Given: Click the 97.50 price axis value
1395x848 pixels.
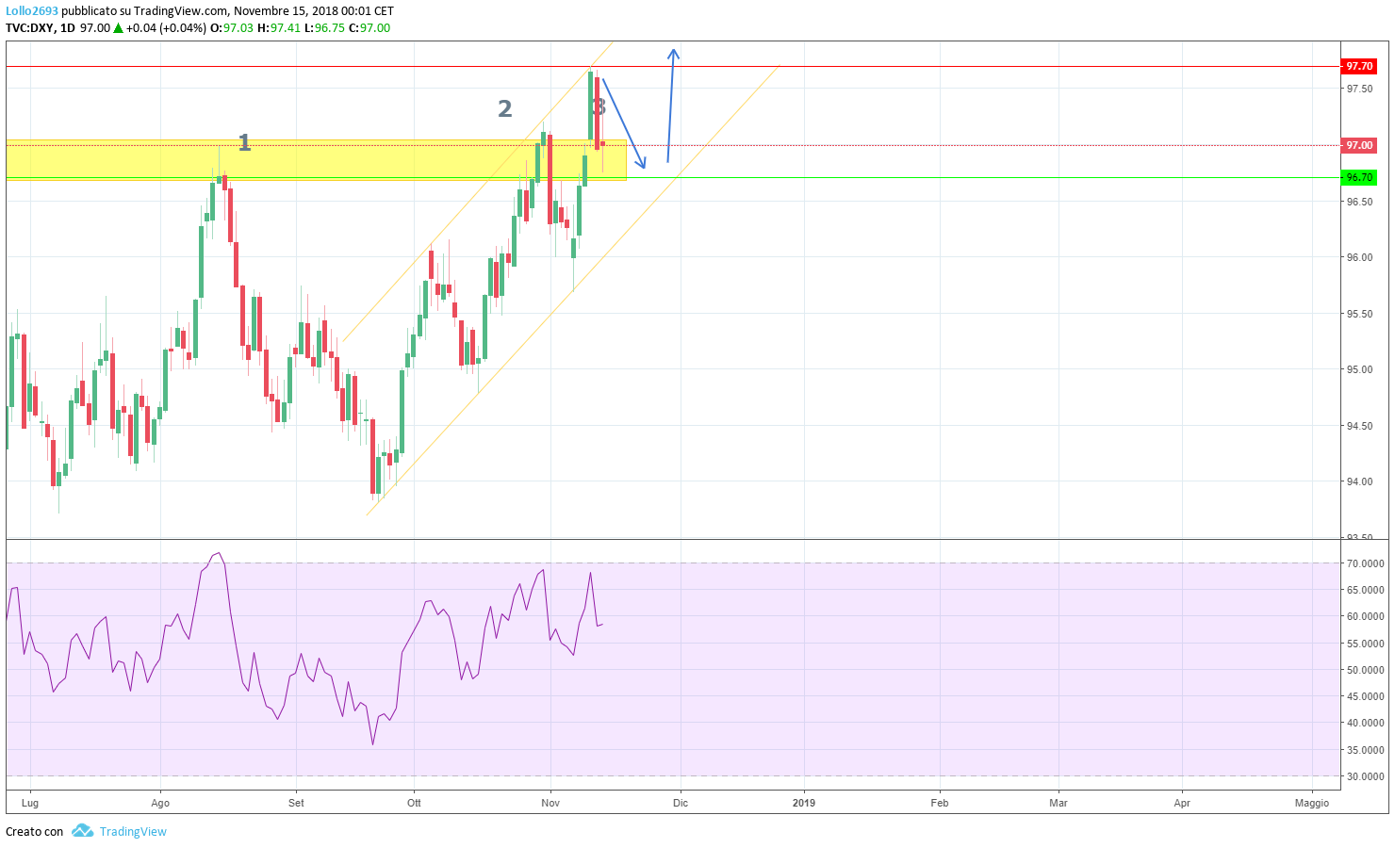Looking at the screenshot, I should tap(1359, 89).
